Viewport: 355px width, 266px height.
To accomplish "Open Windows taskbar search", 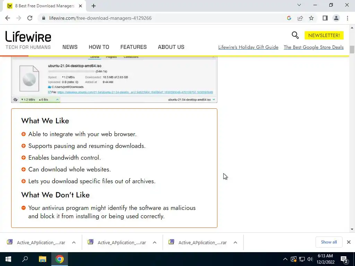I will 25,259.
